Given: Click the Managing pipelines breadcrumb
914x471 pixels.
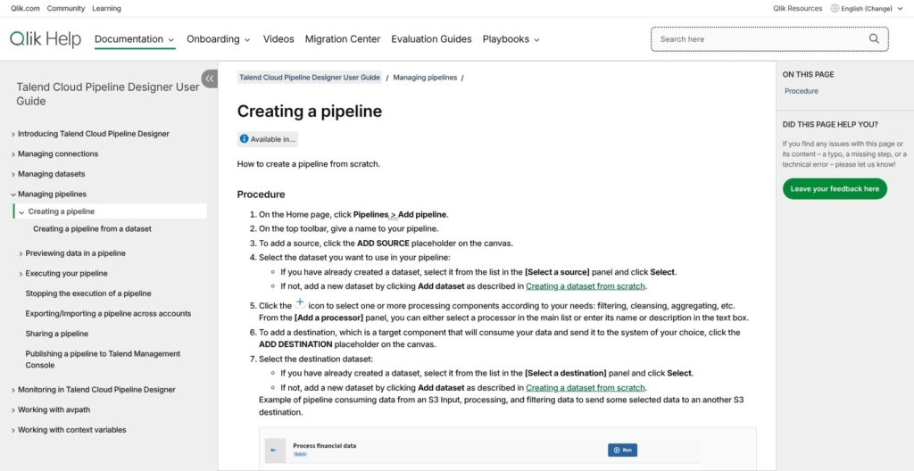Looking at the screenshot, I should pos(425,77).
